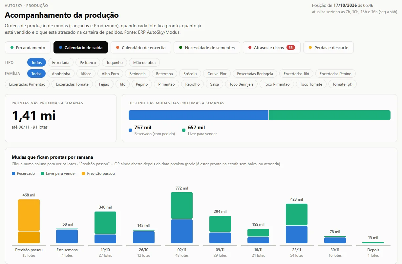Select the Pimentão family chip
Image resolution: width=402 pixels, height=264 pixels.
click(x=166, y=84)
